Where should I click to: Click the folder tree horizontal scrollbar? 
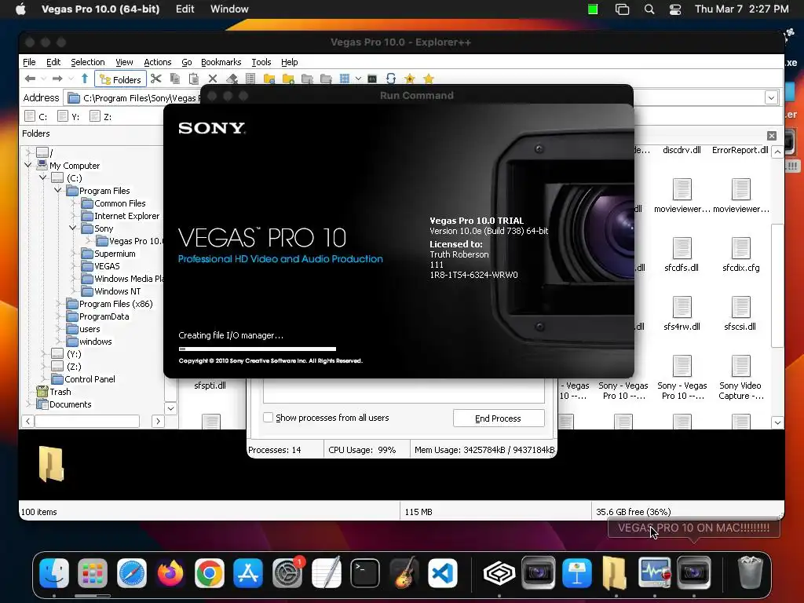tap(86, 421)
